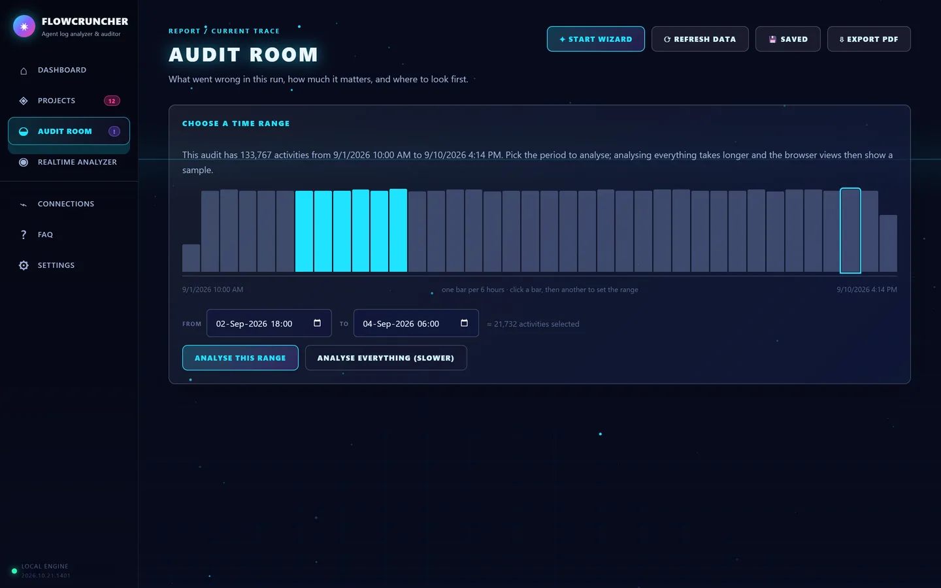The height and width of the screenshot is (588, 941).
Task: Click the final short bar of the histogram
Action: click(x=888, y=243)
